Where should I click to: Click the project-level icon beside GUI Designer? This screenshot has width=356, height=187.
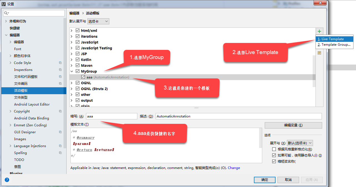point(60,132)
